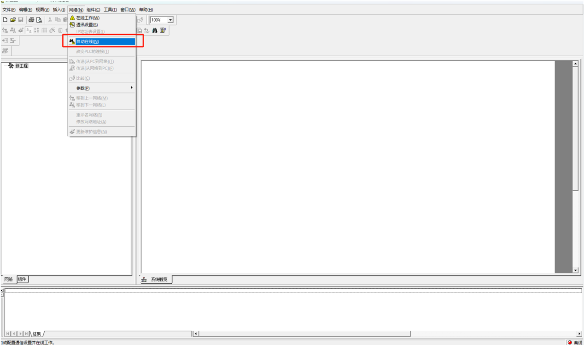Image resolution: width=584 pixels, height=345 pixels.
Task: Open the 视图(V) menu
Action: click(x=42, y=10)
